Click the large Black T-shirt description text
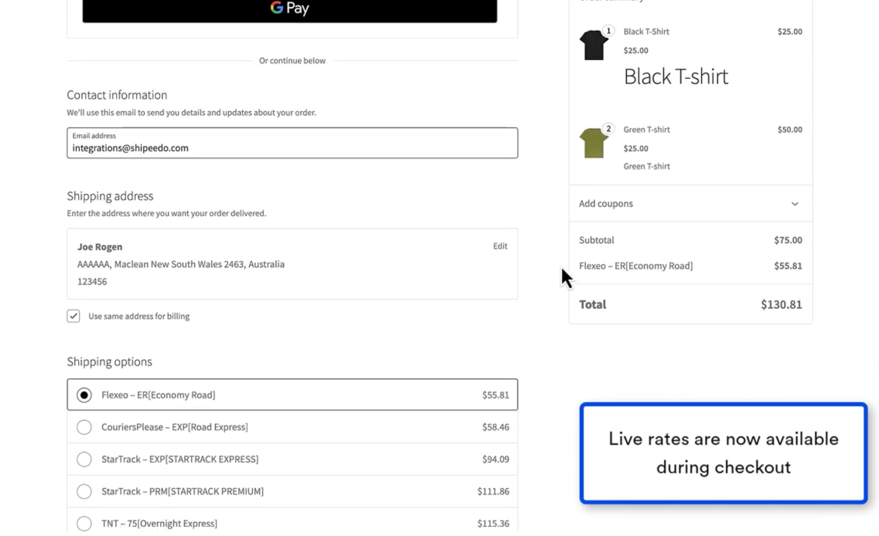 coord(676,77)
